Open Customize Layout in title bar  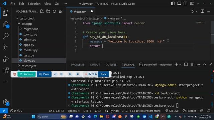(192, 4)
